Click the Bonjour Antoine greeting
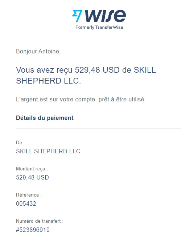Image resolution: width=194 pixels, height=242 pixels. [x=38, y=52]
